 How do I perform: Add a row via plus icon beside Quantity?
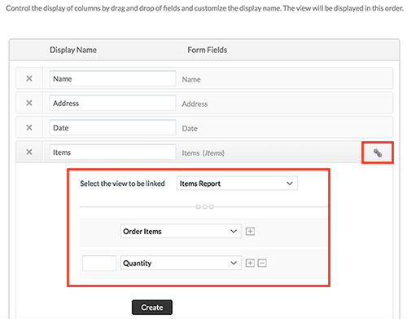[x=250, y=263]
